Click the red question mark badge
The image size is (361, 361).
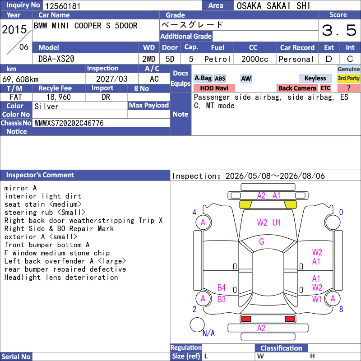point(348,88)
